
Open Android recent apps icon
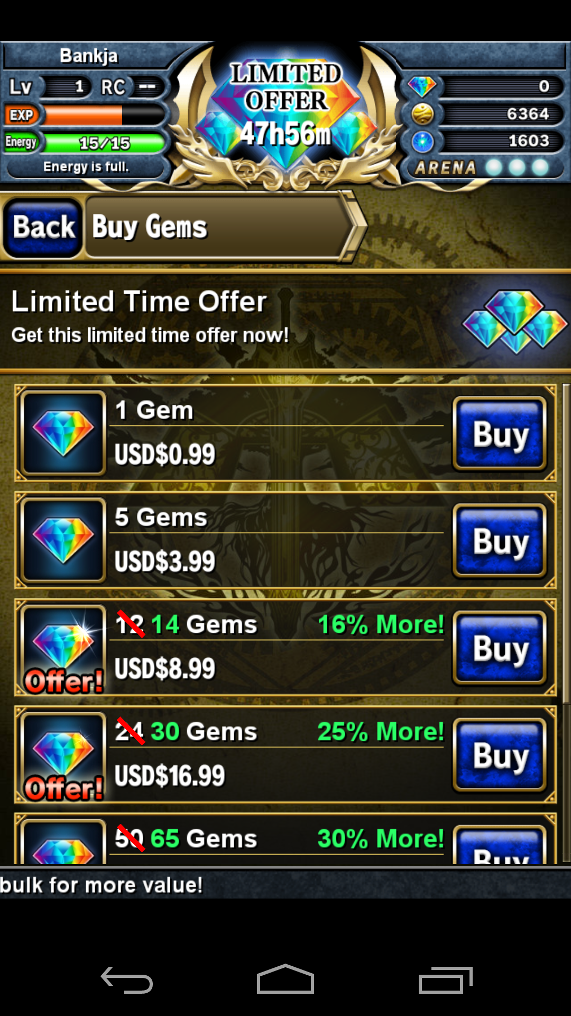coord(445,980)
